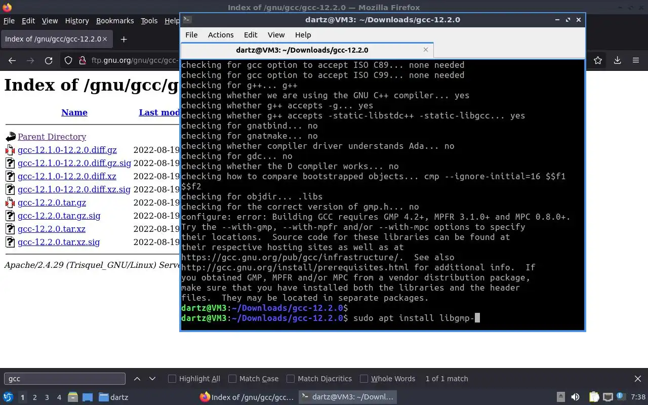Screen dimensions: 648x405
Task: Click the find bar search field
Action: [65, 379]
